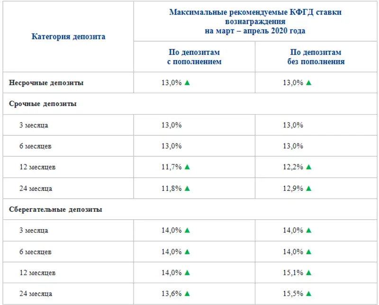
Task: Click the По депозитам с пополнением header
Action: (x=195, y=57)
